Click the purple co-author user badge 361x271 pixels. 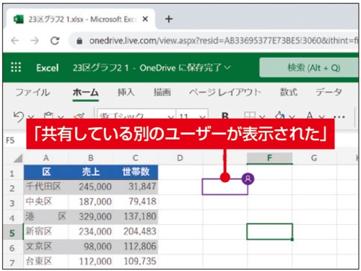(x=248, y=179)
